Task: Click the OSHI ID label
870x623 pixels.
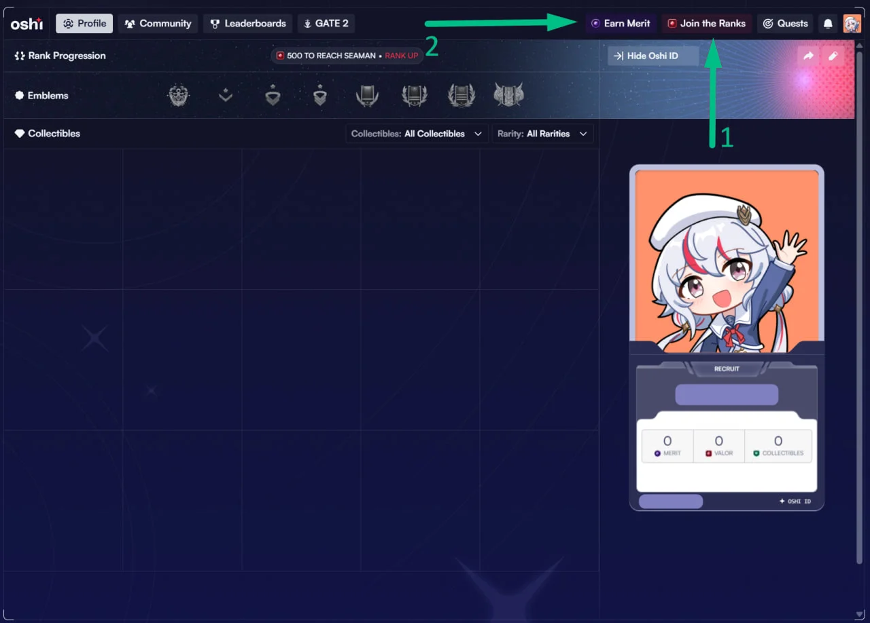Action: pyautogui.click(x=795, y=502)
